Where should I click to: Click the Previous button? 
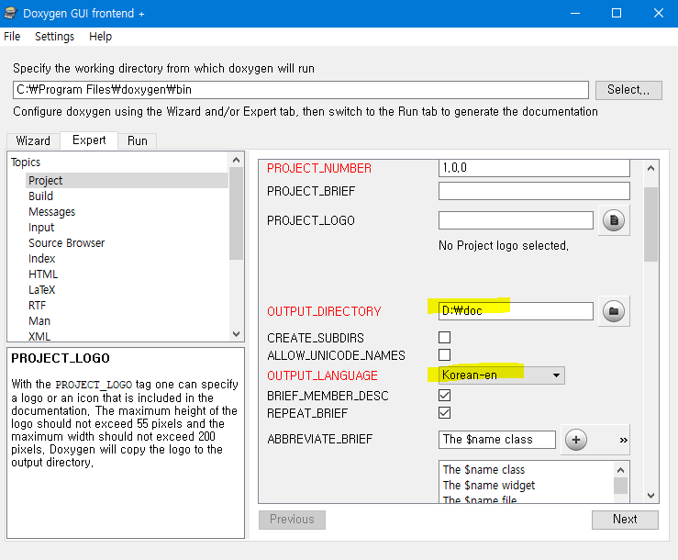(x=292, y=520)
